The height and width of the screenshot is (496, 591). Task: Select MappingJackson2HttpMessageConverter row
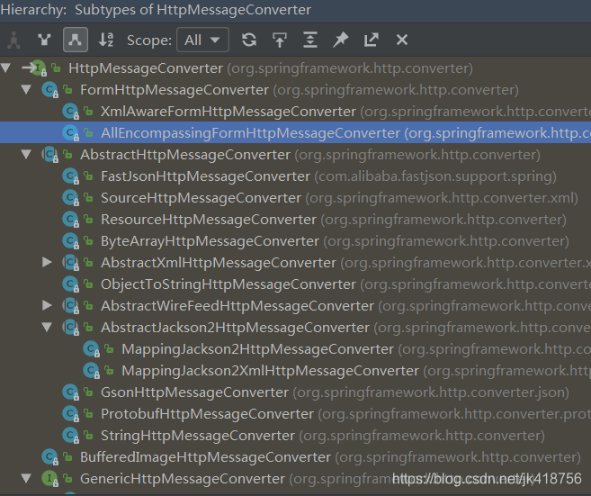(295, 349)
